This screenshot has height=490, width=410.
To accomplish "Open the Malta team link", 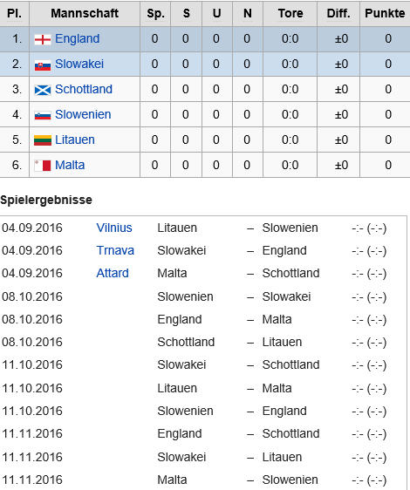I will [70, 165].
